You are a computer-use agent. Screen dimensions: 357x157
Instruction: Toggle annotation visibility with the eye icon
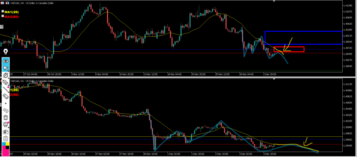coord(6,61)
